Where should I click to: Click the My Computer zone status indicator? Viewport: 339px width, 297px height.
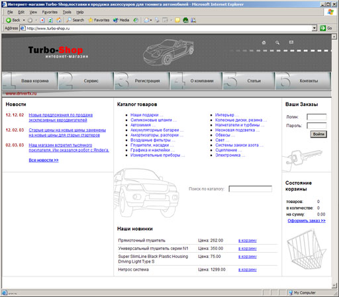[x=302, y=293]
